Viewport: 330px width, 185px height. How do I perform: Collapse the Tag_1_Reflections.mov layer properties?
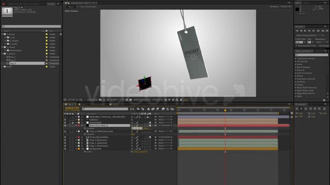point(76,131)
